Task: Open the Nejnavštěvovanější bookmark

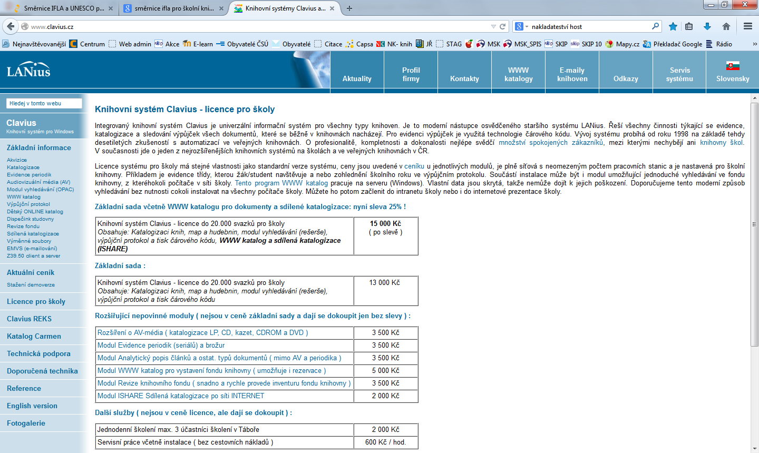Action: 34,44
